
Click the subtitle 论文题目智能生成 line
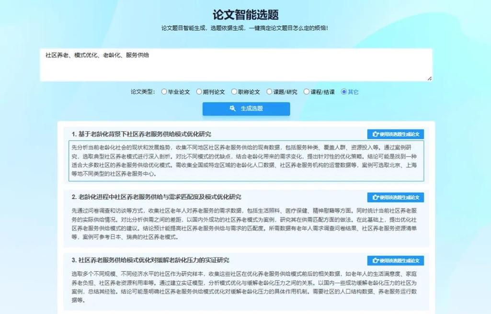pos(245,28)
